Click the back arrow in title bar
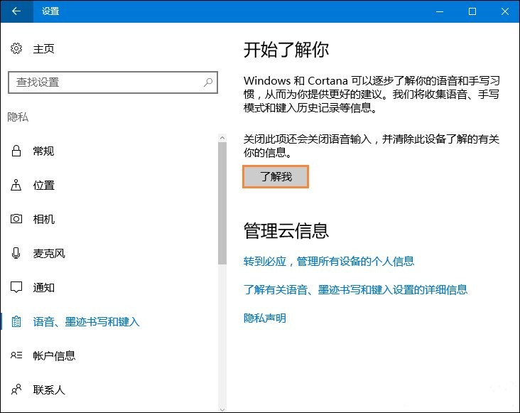Screen dimensions: 520x413 [16, 11]
